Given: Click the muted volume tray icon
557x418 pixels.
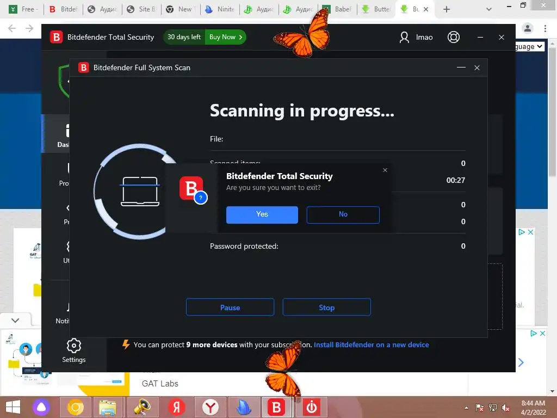Looking at the screenshot, I should [x=505, y=408].
